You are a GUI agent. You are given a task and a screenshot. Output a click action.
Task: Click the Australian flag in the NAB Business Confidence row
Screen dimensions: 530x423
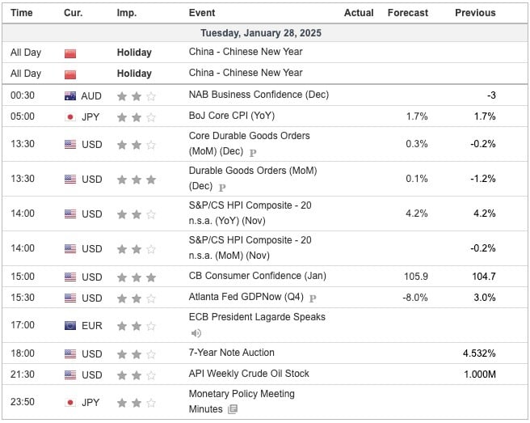[x=70, y=96]
